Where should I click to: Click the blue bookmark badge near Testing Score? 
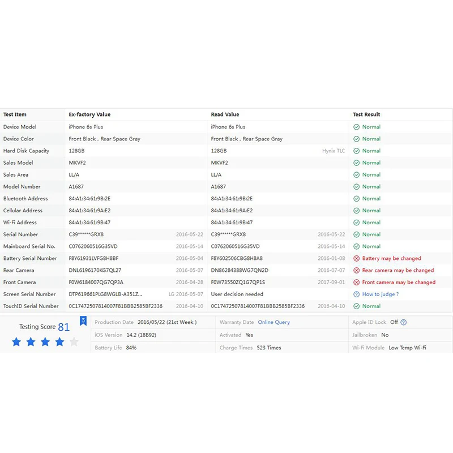83,320
